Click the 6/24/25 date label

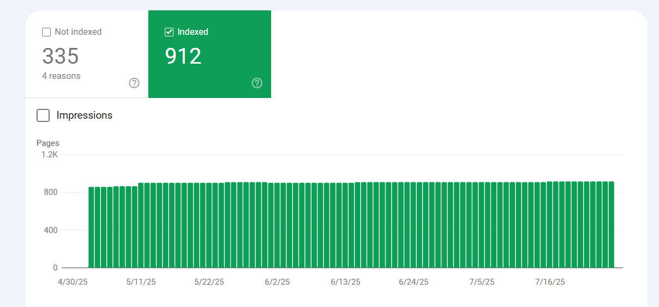(414, 282)
